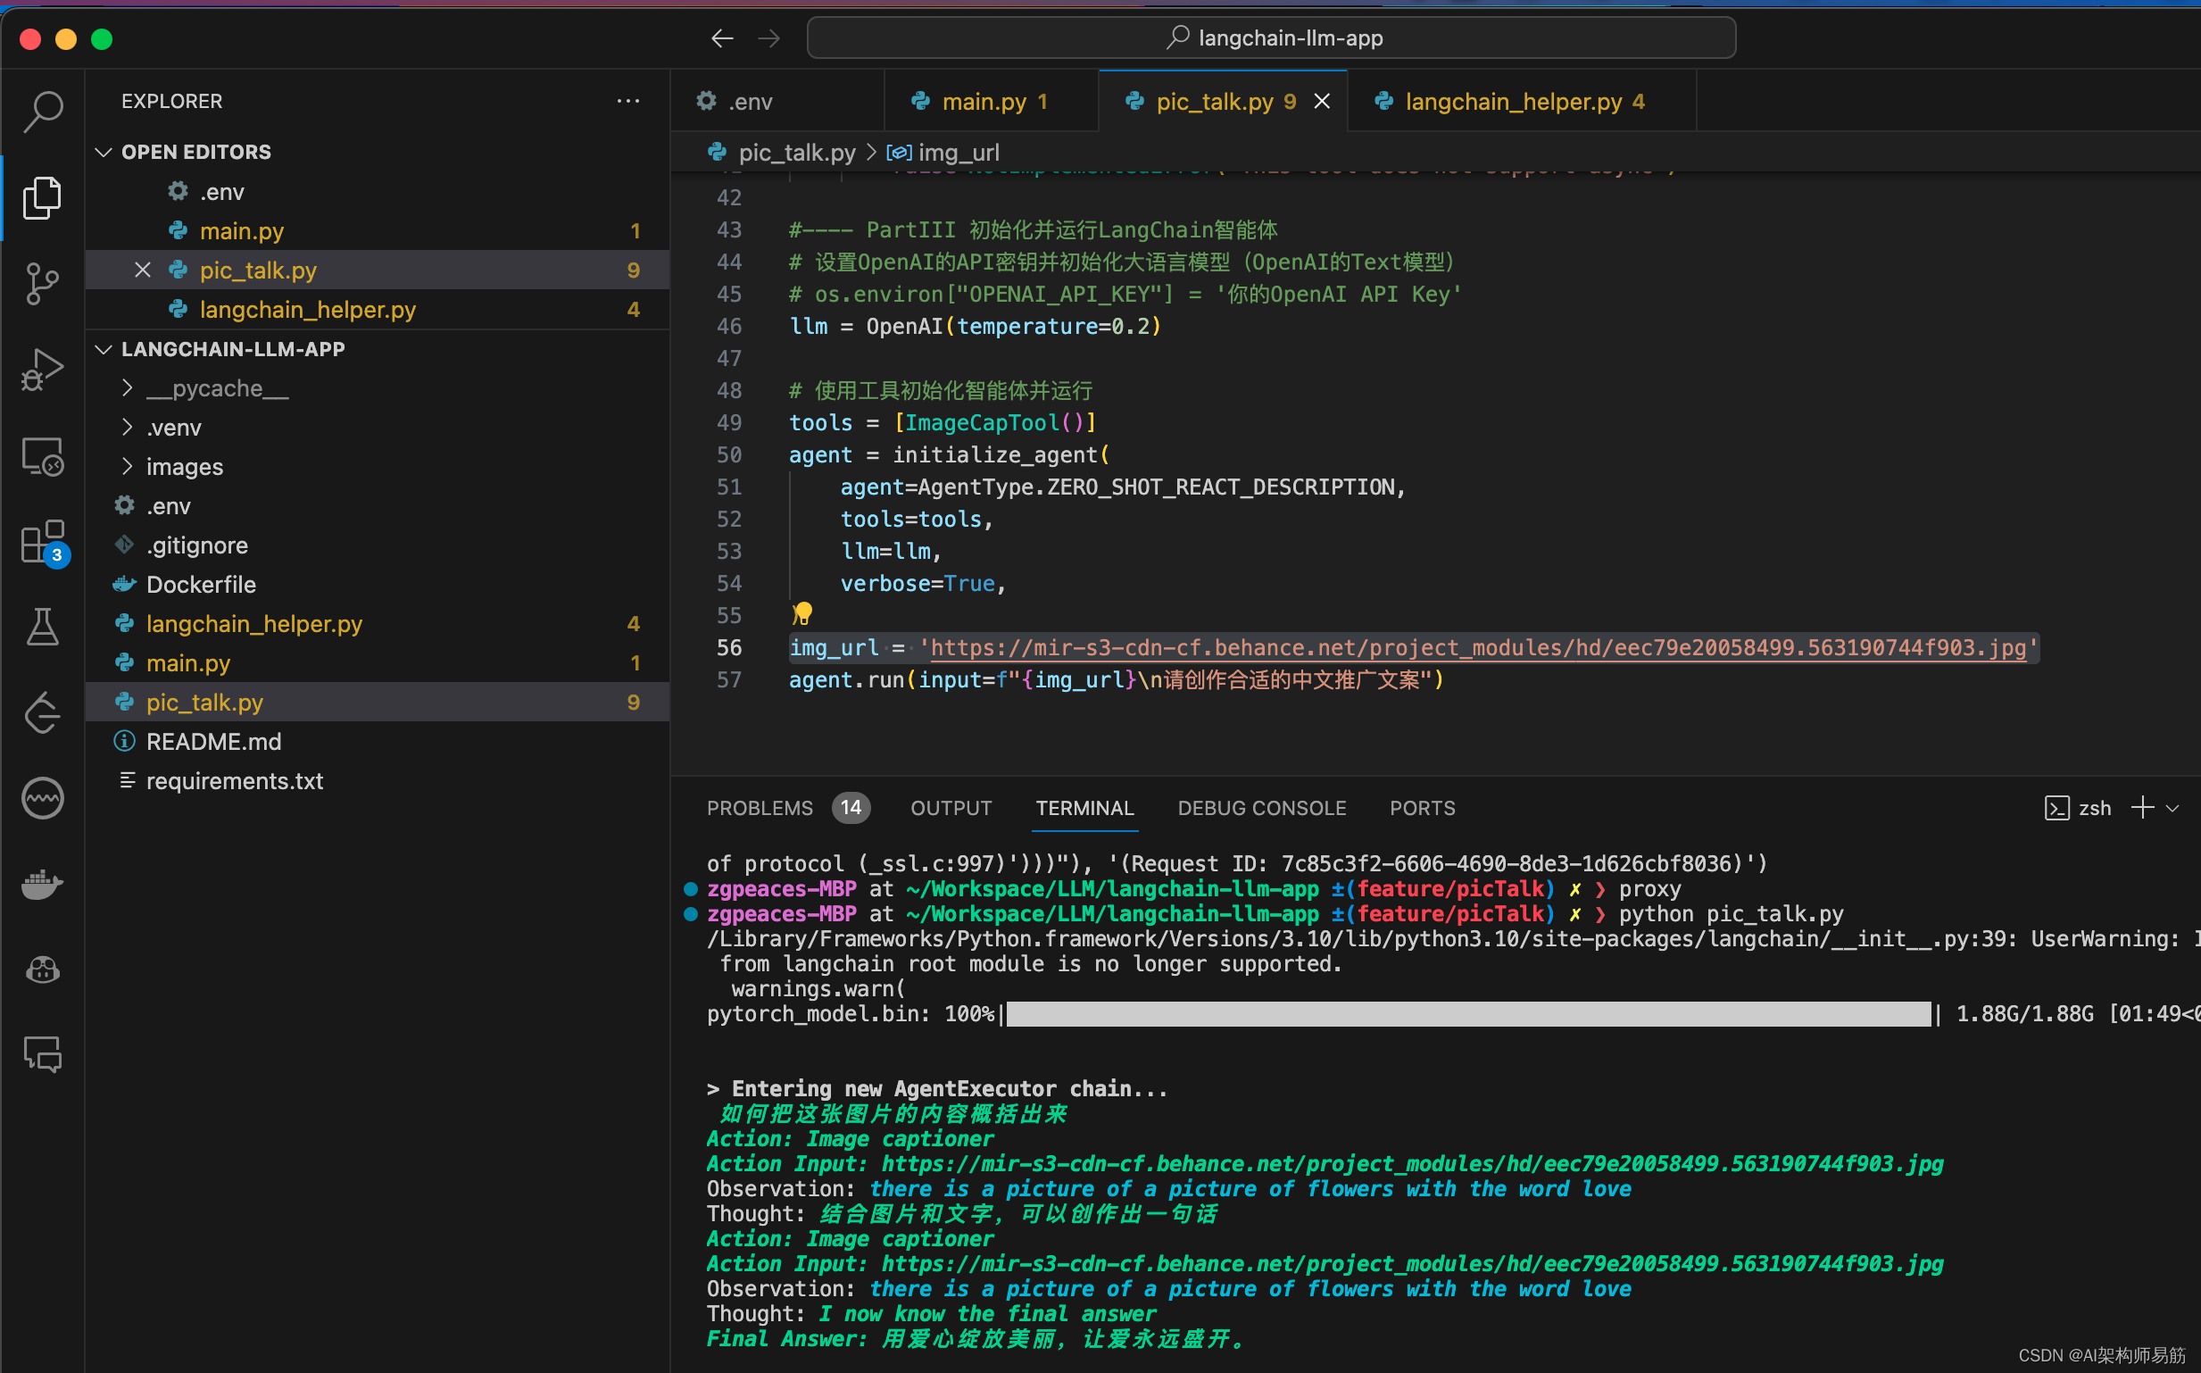Switch to the main.py editor tab
Viewport: 2201px width, 1373px height.
point(991,101)
